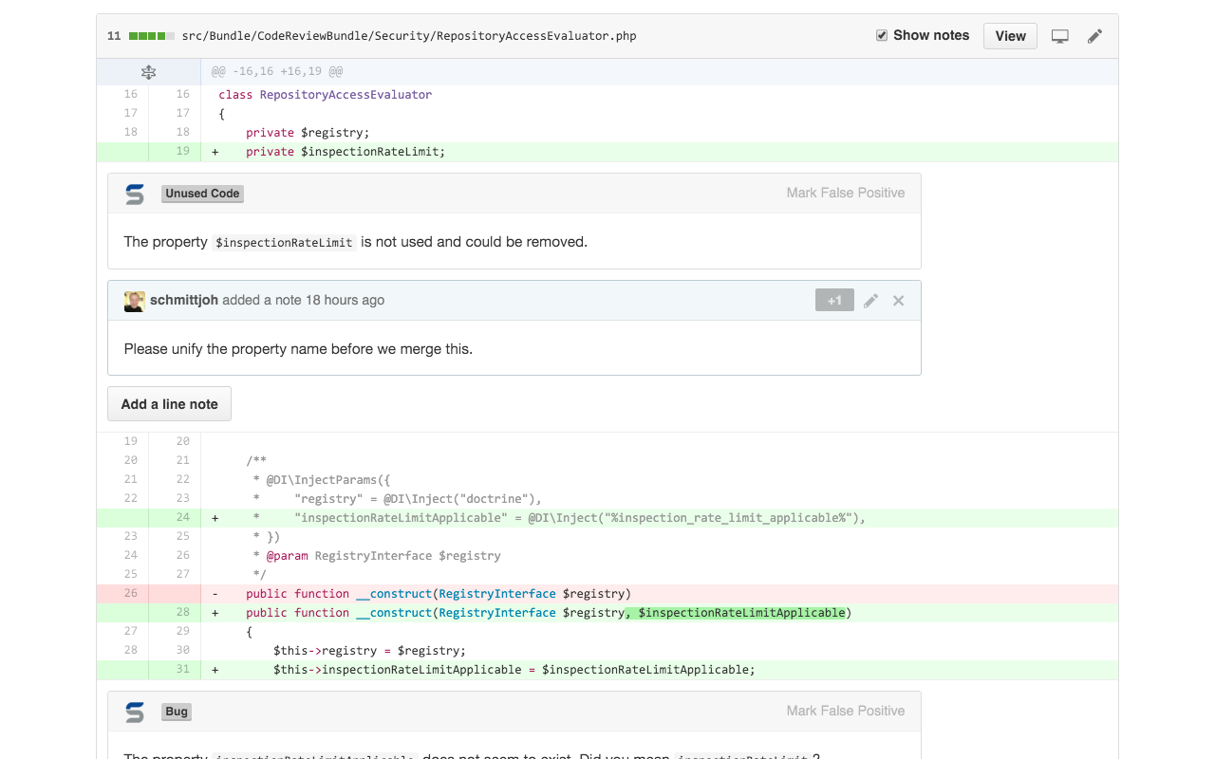Click new line number 19
This screenshot has height=759, width=1215.
[x=182, y=151]
